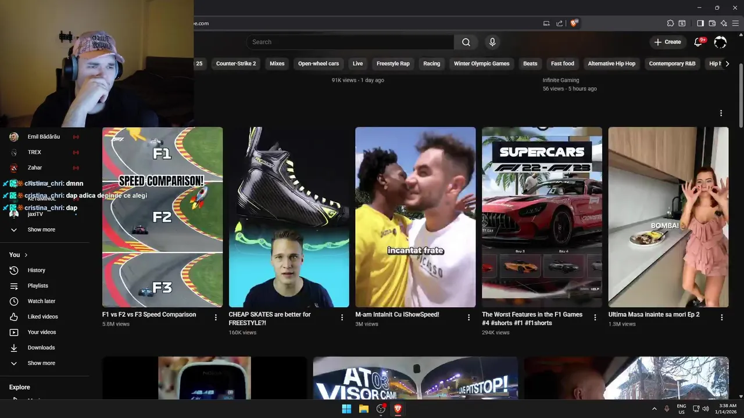Activate voice search microphone
Viewport: 744px width, 418px height.
(x=492, y=42)
